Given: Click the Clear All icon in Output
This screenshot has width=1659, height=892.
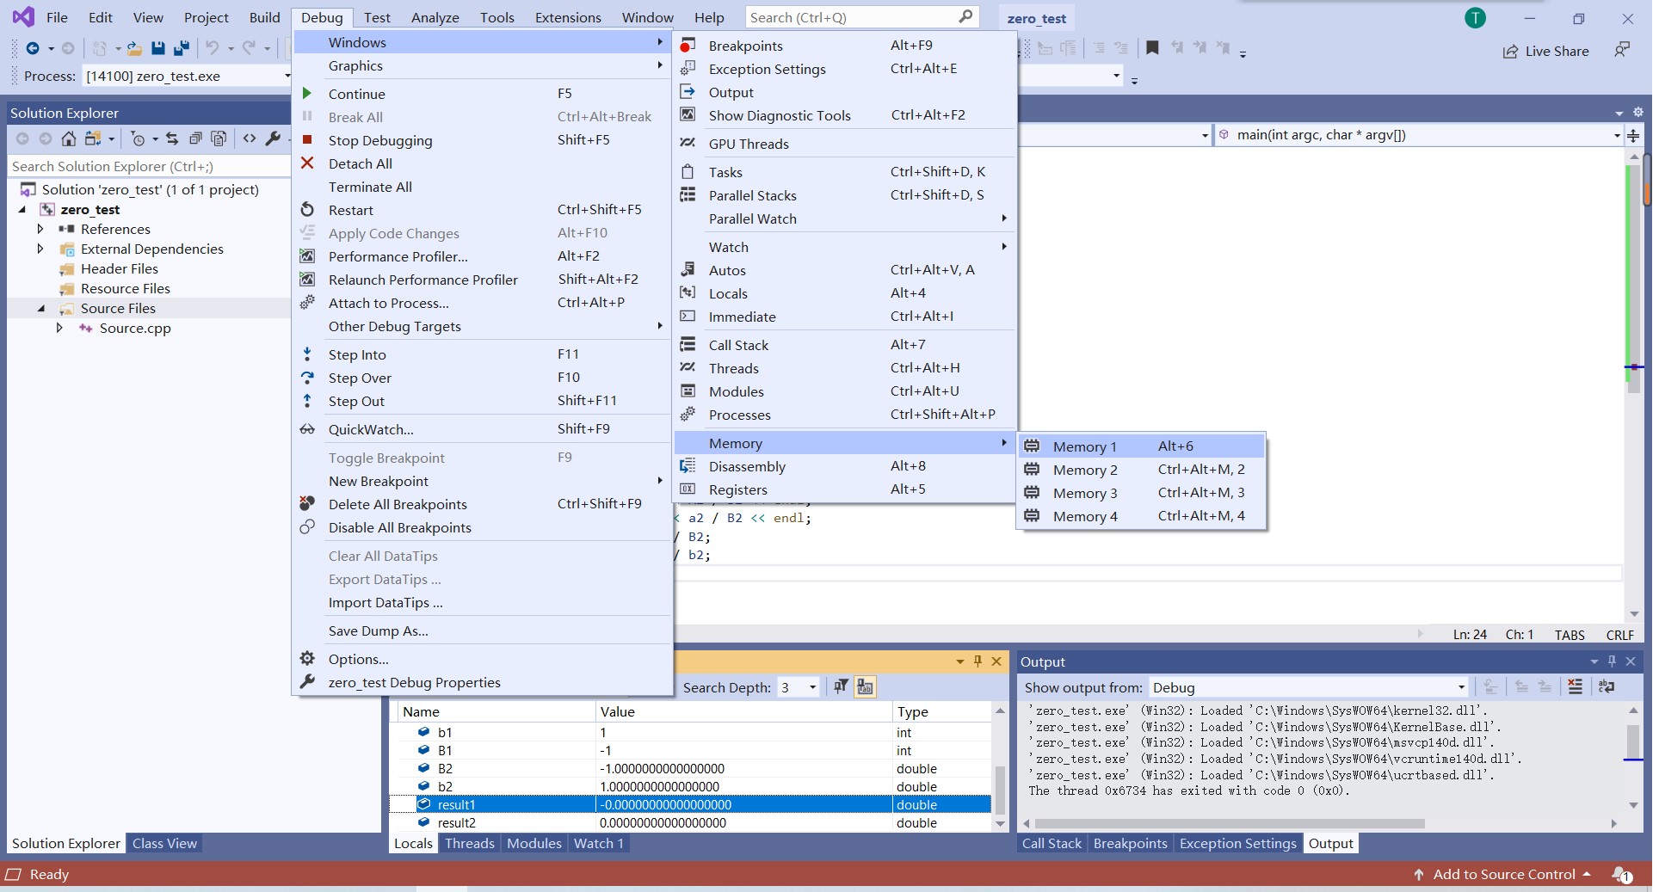Looking at the screenshot, I should coord(1575,686).
